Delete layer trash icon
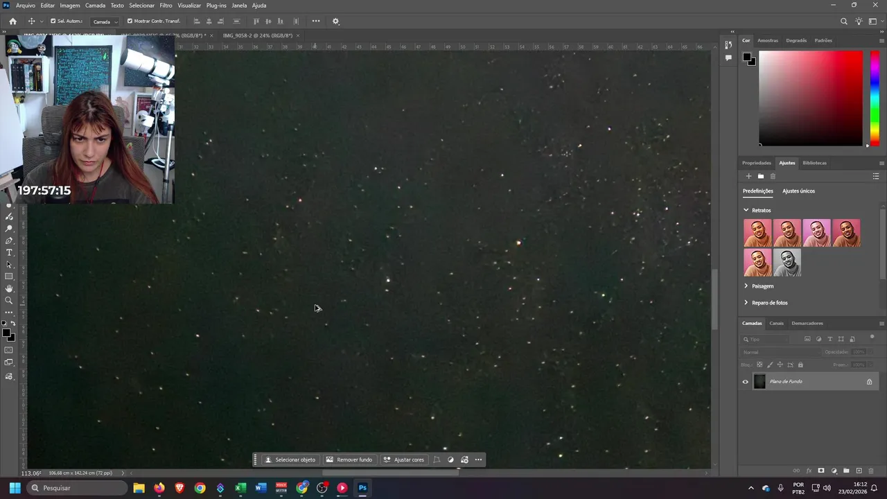 [871, 471]
